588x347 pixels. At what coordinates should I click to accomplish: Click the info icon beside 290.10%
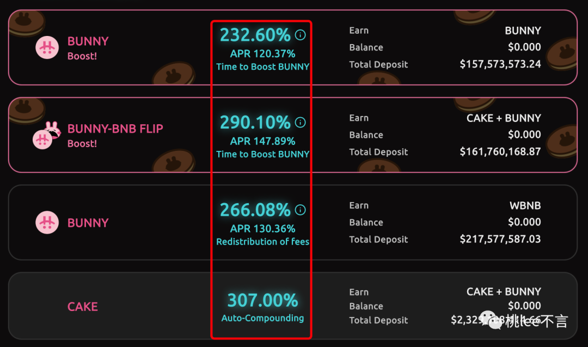(300, 122)
